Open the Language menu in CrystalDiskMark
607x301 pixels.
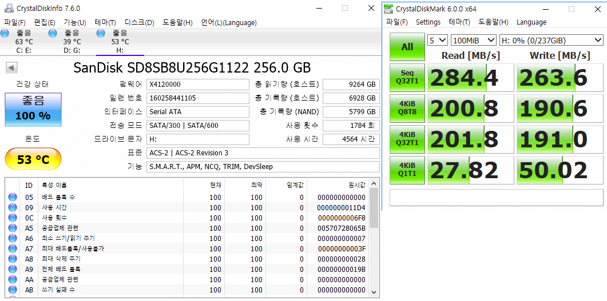531,22
